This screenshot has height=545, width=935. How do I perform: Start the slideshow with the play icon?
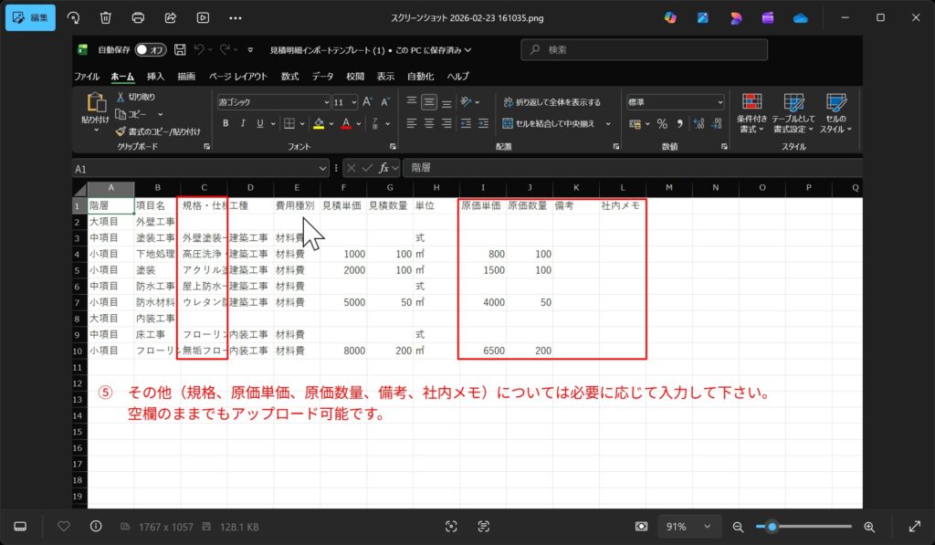point(203,17)
